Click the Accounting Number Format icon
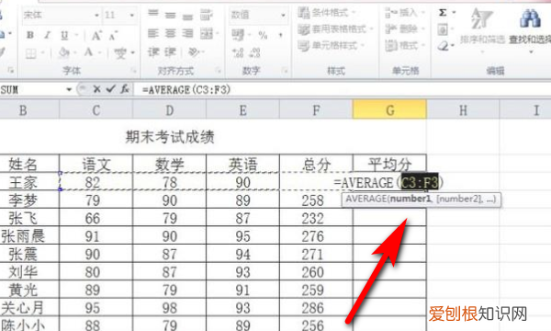Viewport: 551px width, 331px height. point(238,34)
